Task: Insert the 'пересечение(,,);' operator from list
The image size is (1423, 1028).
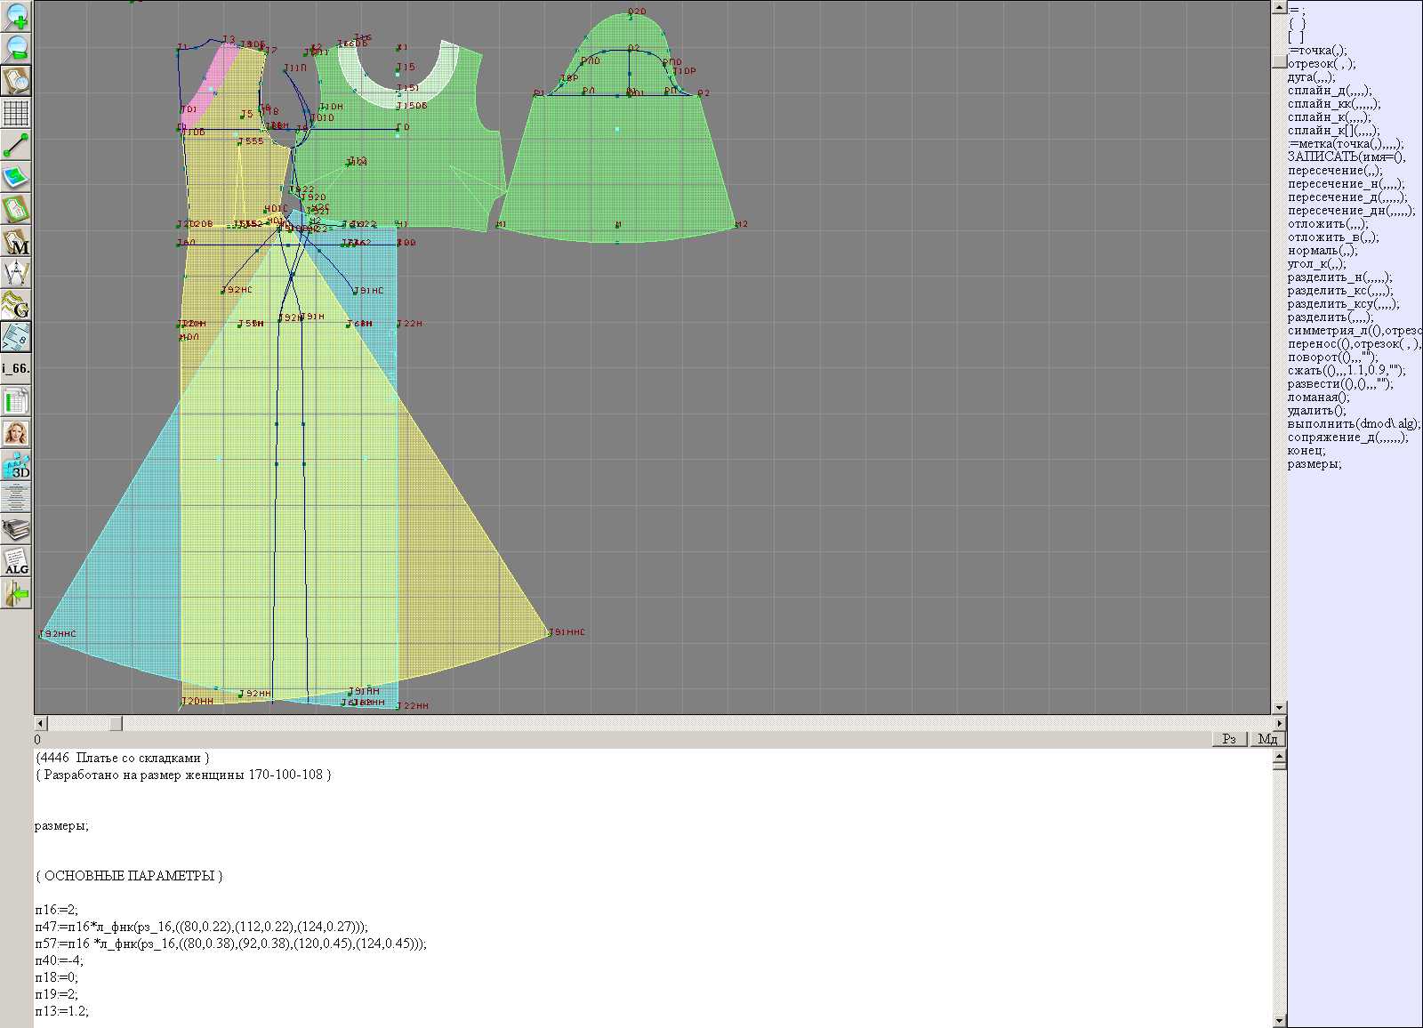Action: (1335, 171)
